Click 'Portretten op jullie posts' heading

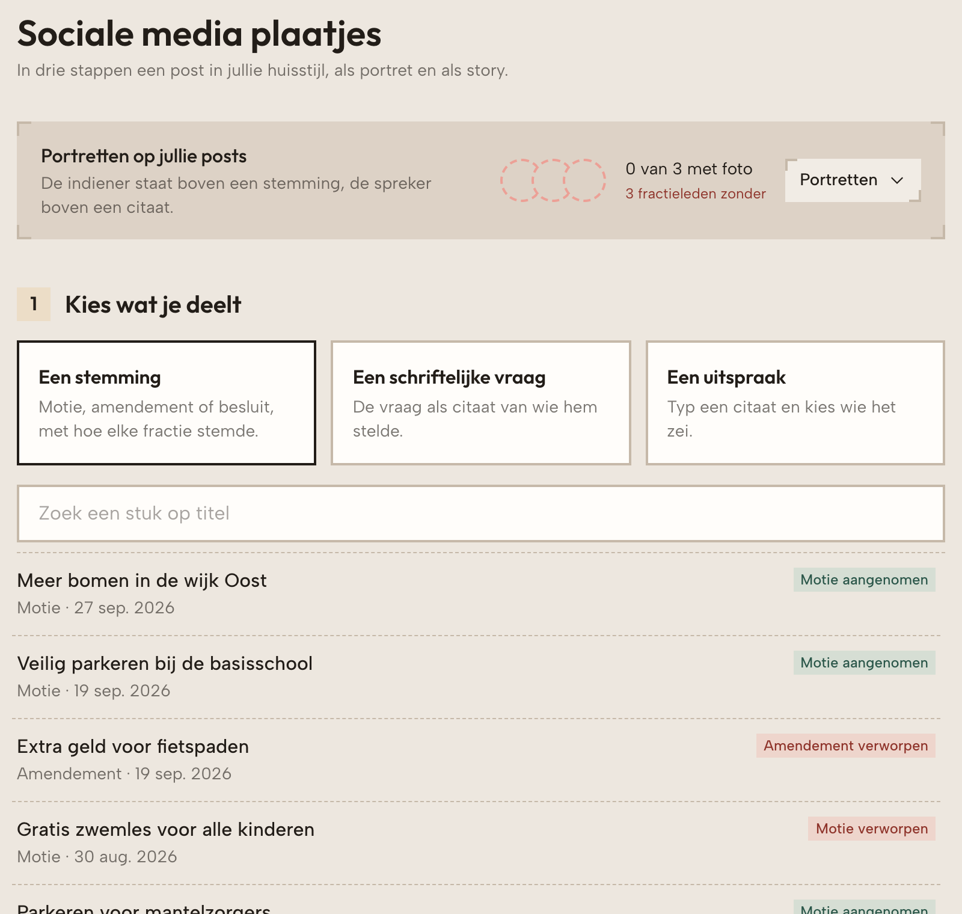pyautogui.click(x=144, y=156)
